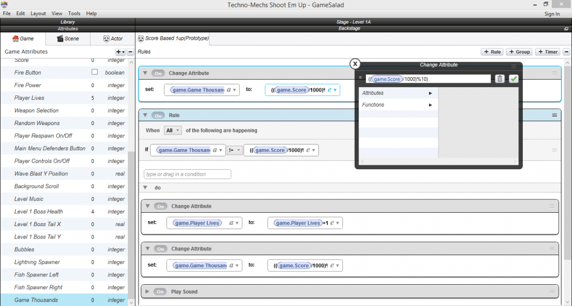Open expression editor in last Change Attribute
The height and width of the screenshot is (306, 572).
334,265
